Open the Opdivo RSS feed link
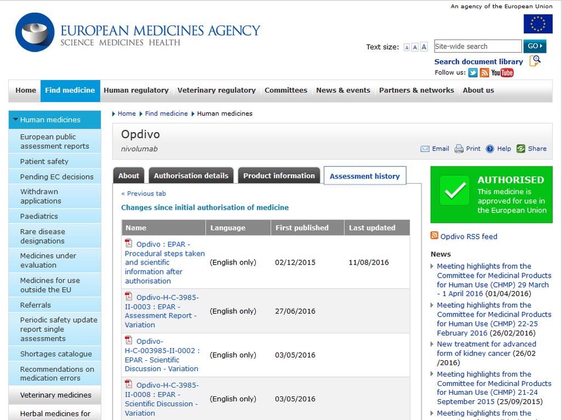 [469, 237]
